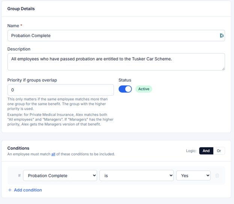
Task: Click the Conditions section heading
Action: coord(18,148)
